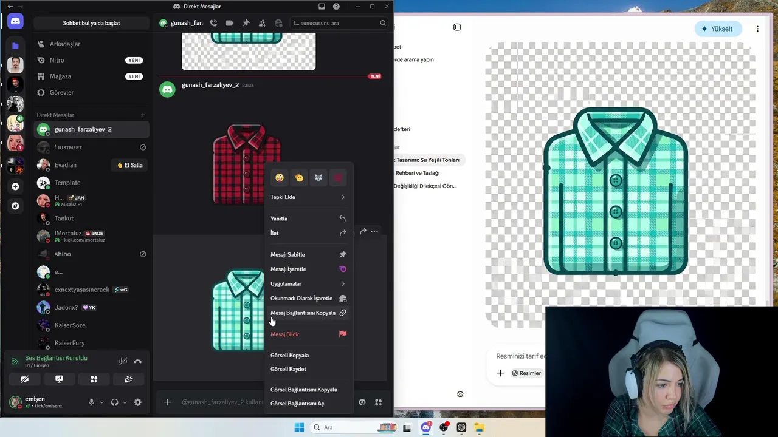Open Discover servers compass icon
The image size is (778, 437).
click(15, 206)
